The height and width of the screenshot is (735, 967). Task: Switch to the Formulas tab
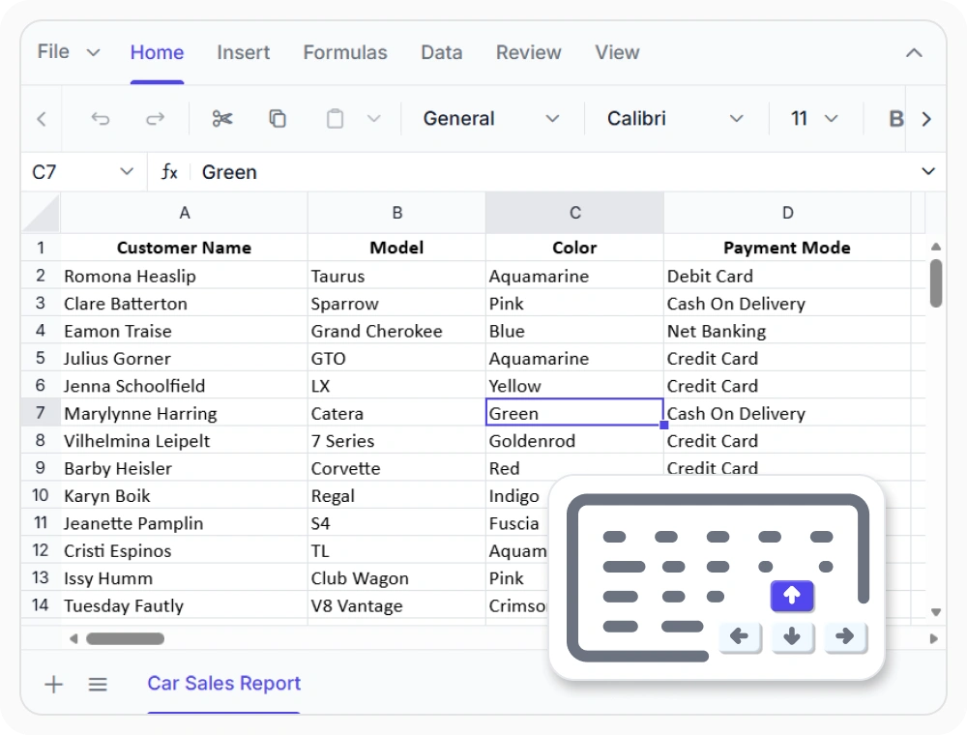point(345,52)
